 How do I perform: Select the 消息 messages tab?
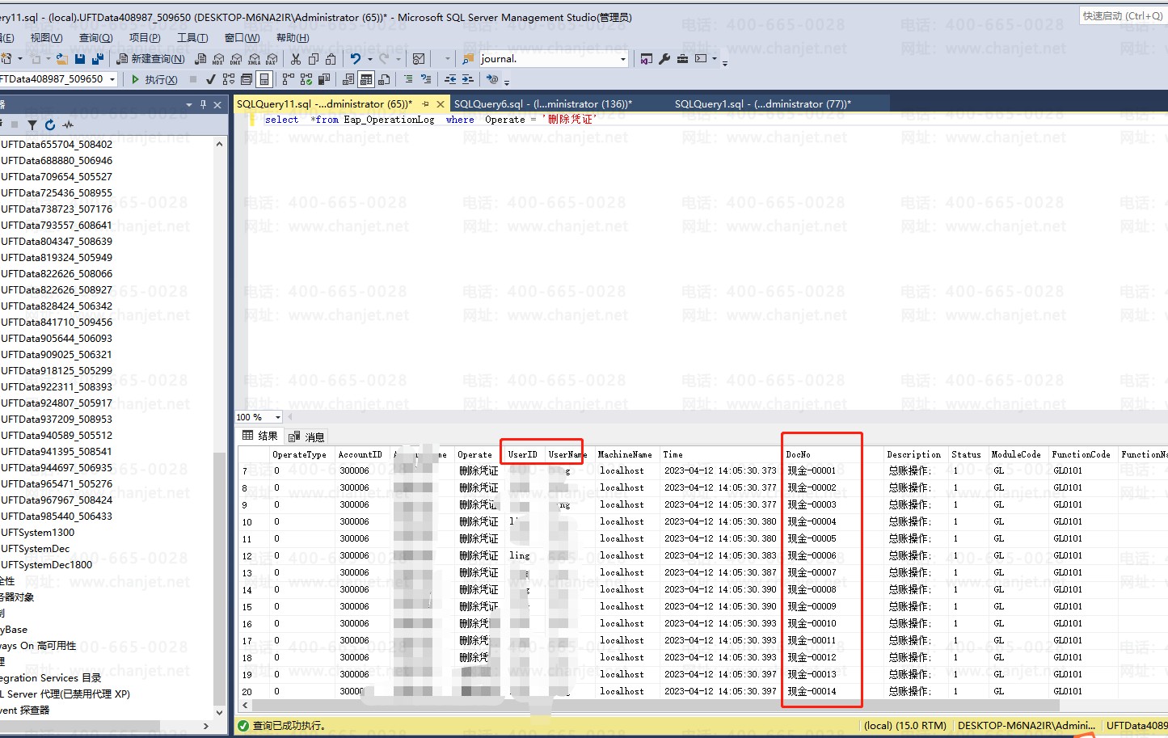307,436
